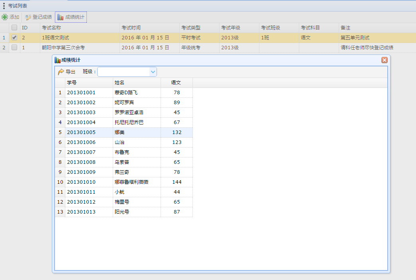Click the bar chart icon in the 成绩统计 dialog title

point(57,60)
